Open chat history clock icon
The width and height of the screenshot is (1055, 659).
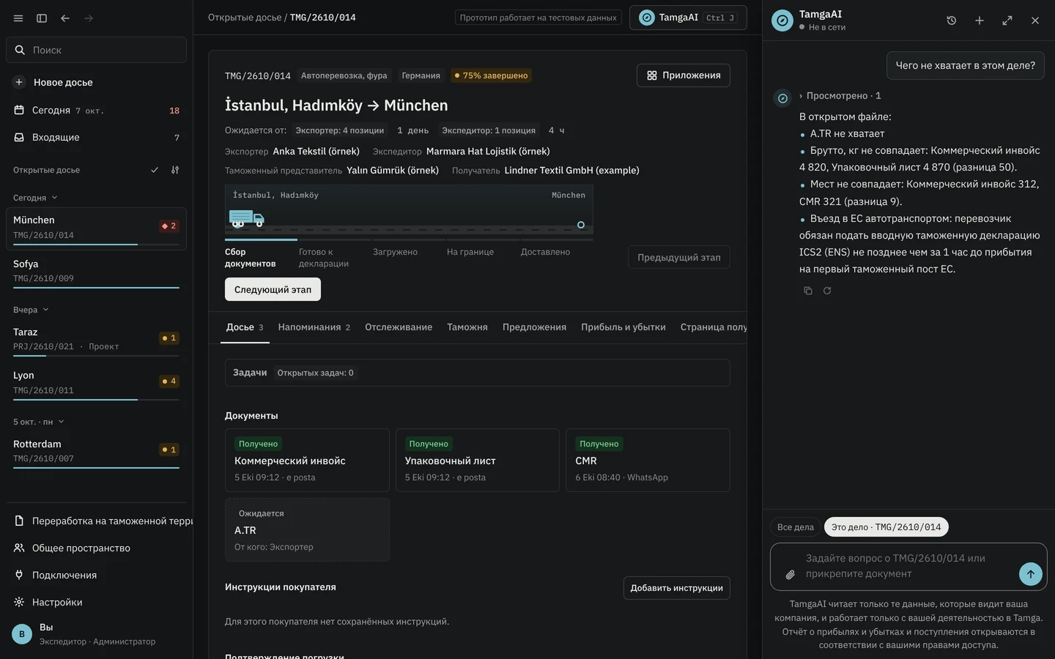pos(951,21)
